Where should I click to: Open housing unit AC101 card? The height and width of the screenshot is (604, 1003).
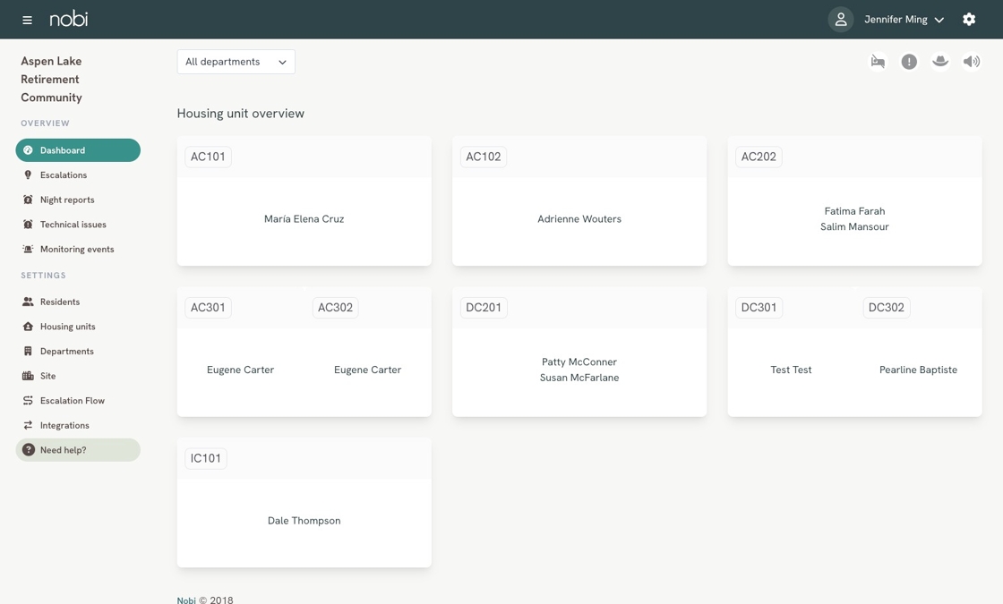tap(304, 200)
